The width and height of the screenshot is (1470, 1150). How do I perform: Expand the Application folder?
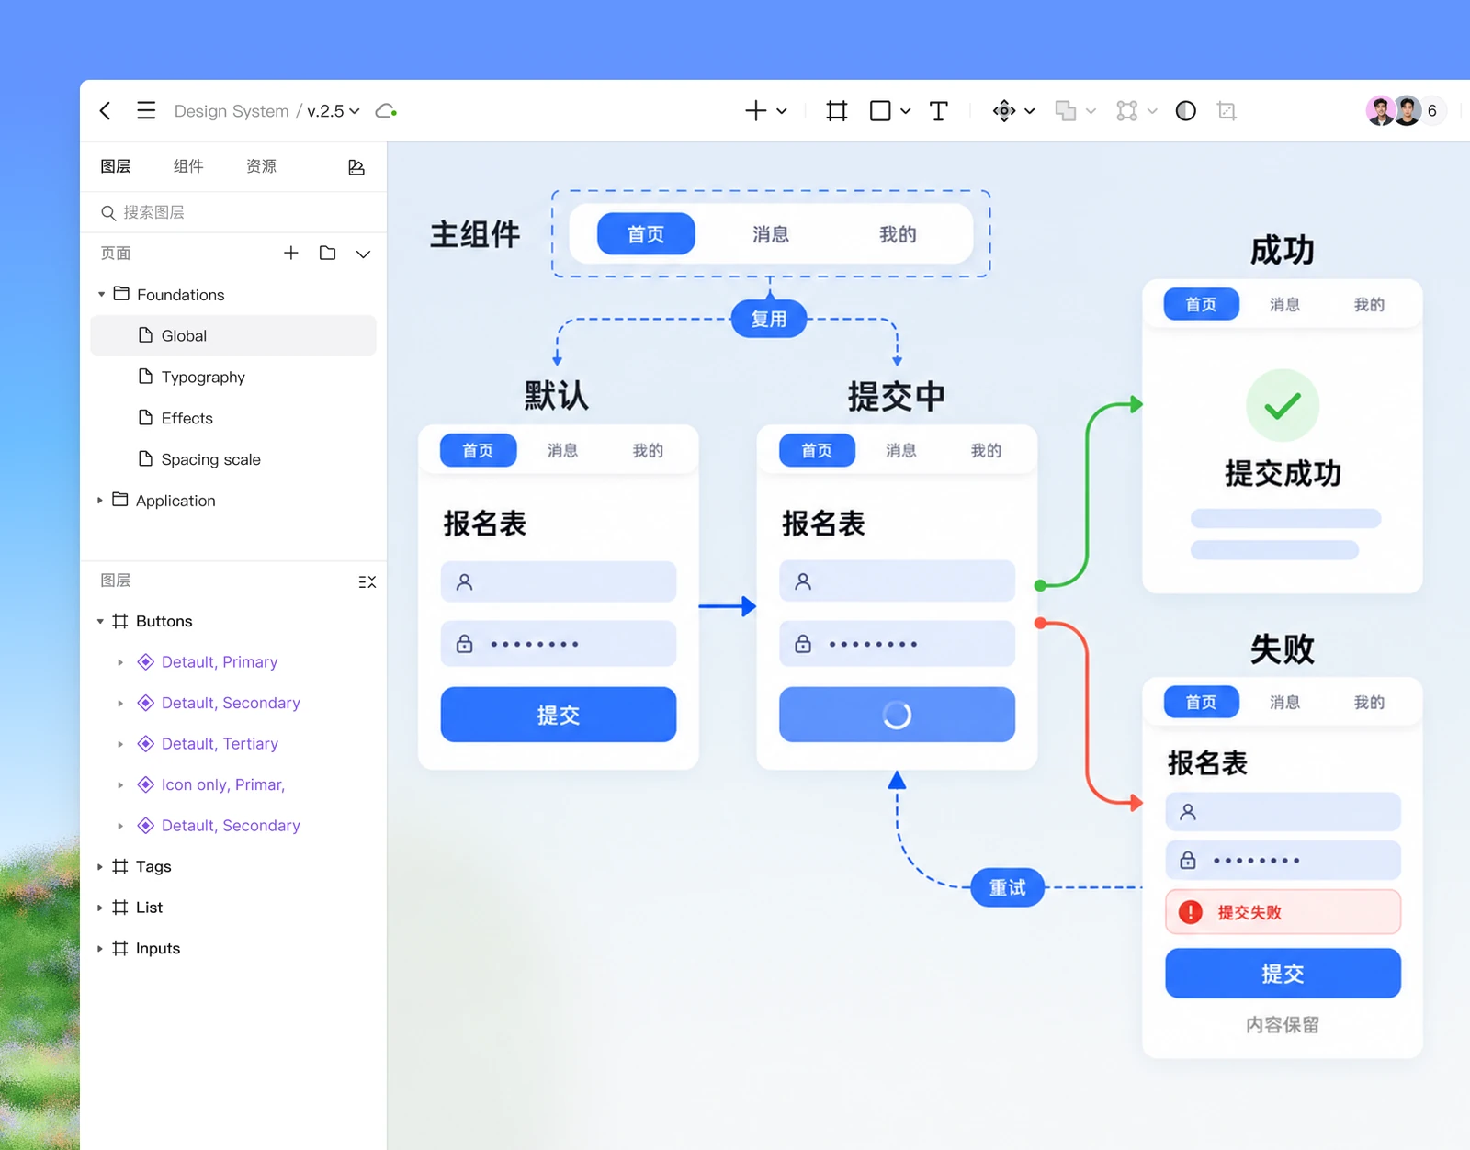click(x=100, y=501)
